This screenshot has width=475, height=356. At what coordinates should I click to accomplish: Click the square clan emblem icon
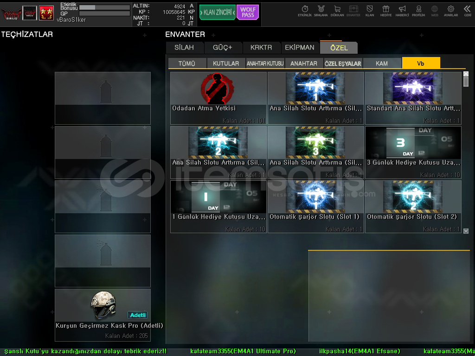[x=30, y=13]
